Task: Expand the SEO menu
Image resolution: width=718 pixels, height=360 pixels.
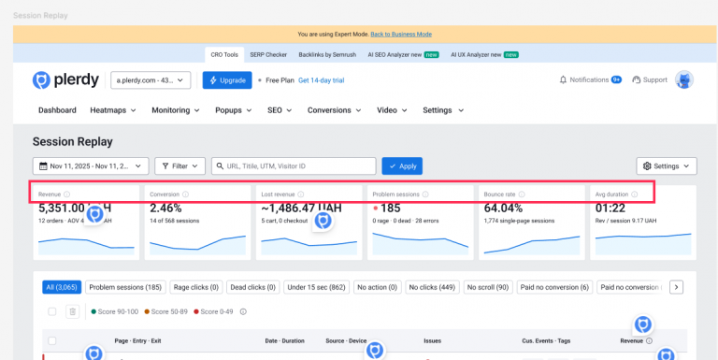Action: tap(280, 110)
